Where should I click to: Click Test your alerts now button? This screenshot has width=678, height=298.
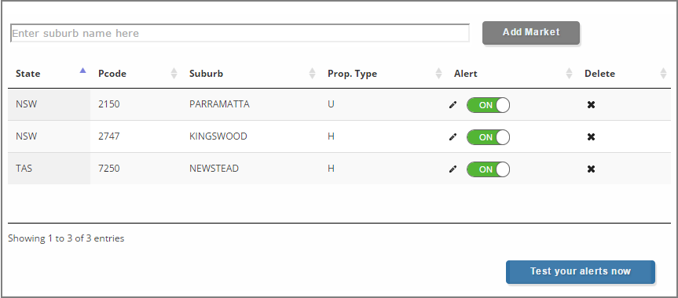[581, 271]
